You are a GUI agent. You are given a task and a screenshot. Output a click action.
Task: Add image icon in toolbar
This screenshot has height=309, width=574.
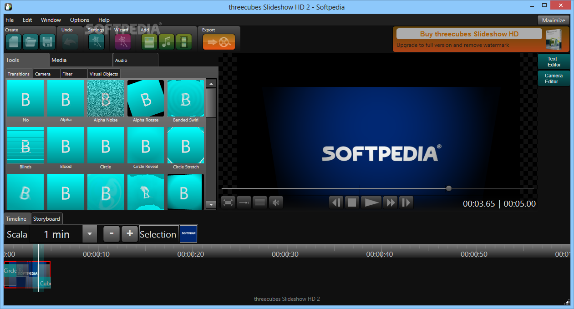(x=150, y=42)
